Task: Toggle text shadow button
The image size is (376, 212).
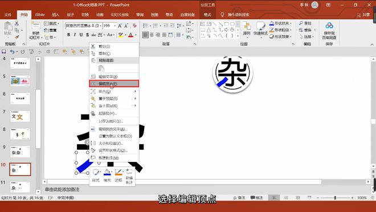Action: click(x=87, y=35)
